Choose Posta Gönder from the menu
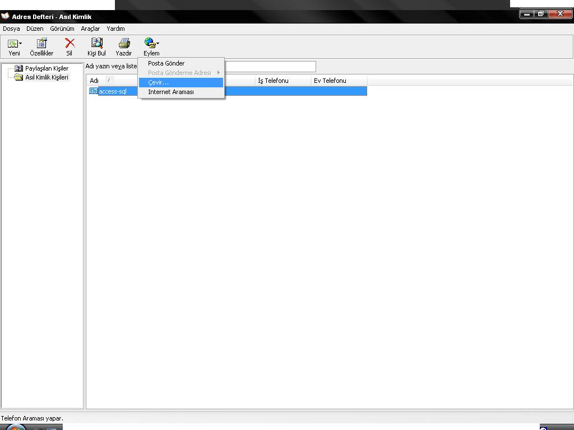The image size is (574, 430). click(x=166, y=63)
